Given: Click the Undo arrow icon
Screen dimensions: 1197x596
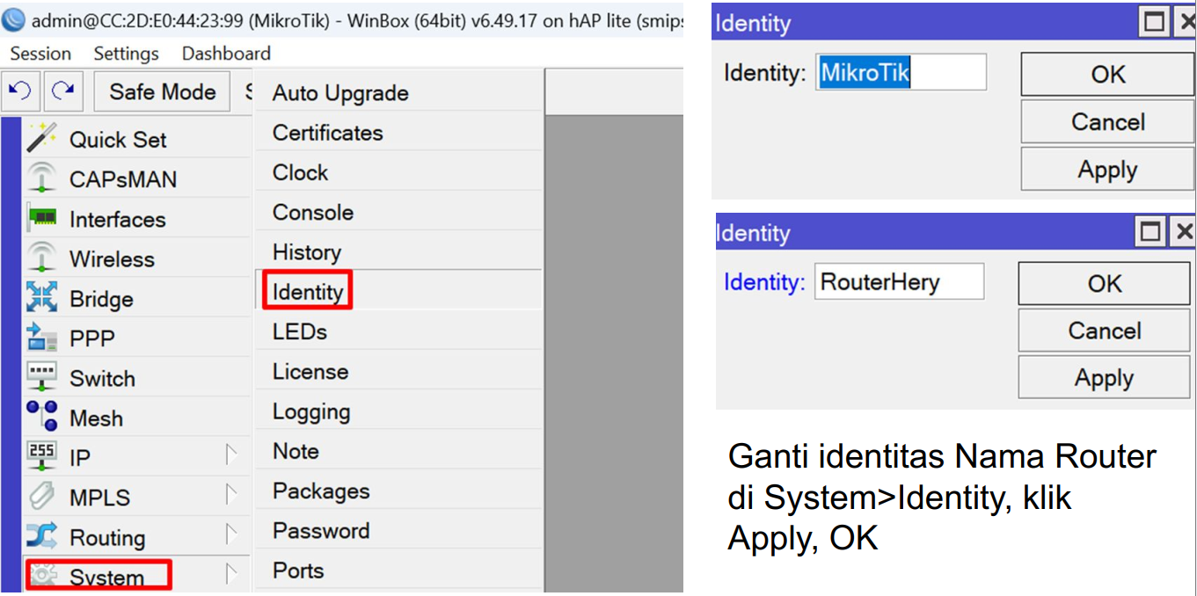Looking at the screenshot, I should click(19, 91).
